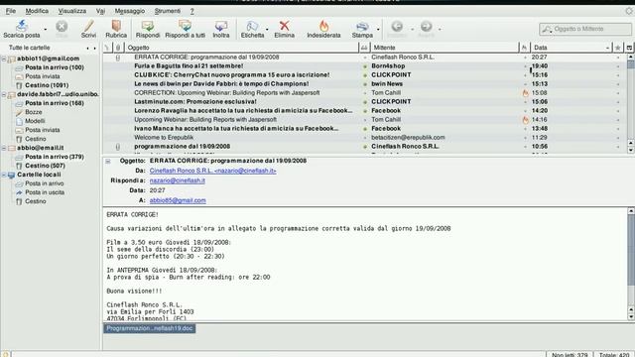Open attachment Programmazion...neflash19.doc
The height and width of the screenshot is (357, 635).
(x=150, y=328)
